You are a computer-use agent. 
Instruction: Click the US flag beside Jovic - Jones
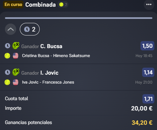tap(16, 82)
